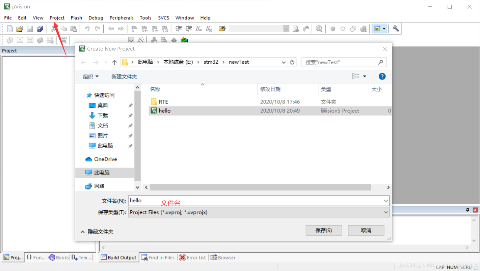The height and width of the screenshot is (271, 480).
Task: Click the 搜索"newTest" search field
Action: point(344,62)
